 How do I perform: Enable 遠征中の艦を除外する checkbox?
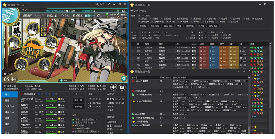pyautogui.click(x=140, y=38)
